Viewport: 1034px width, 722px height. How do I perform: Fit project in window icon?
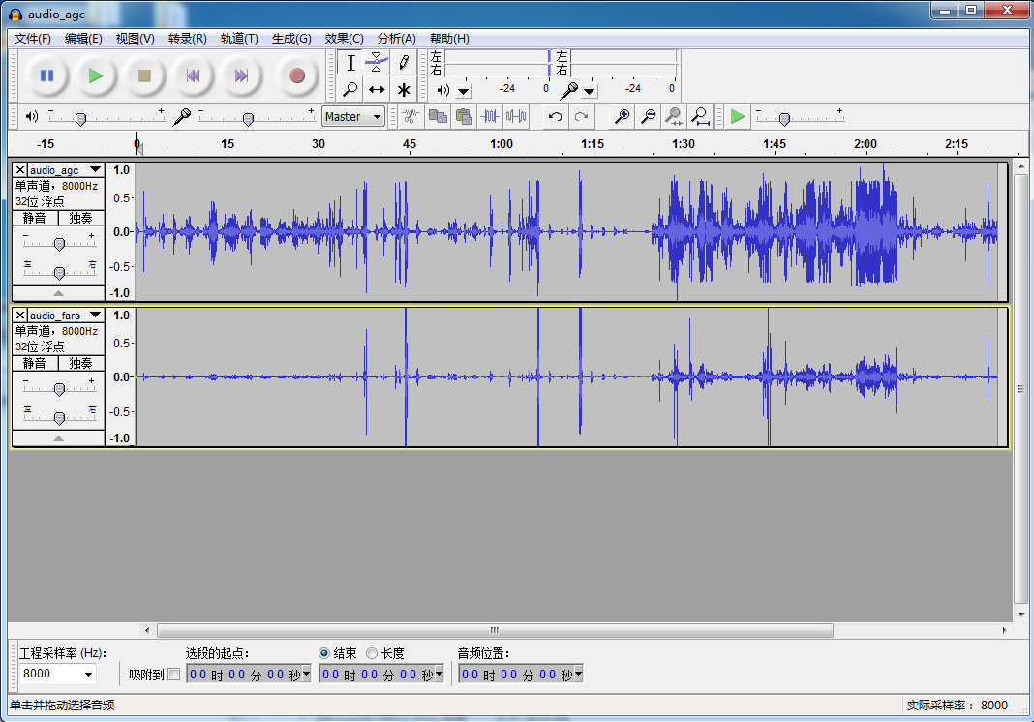tap(700, 117)
